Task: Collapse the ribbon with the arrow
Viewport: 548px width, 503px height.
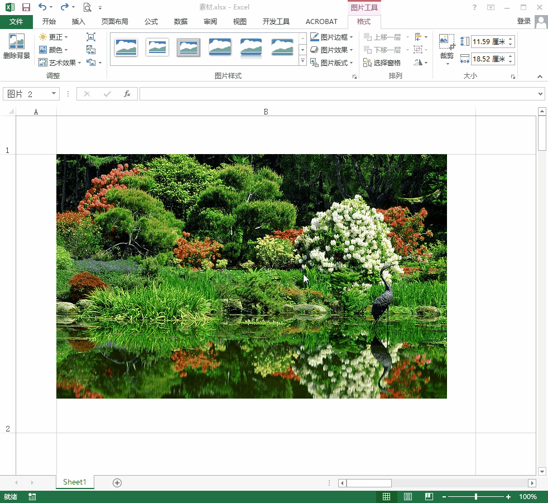Action: coord(540,76)
